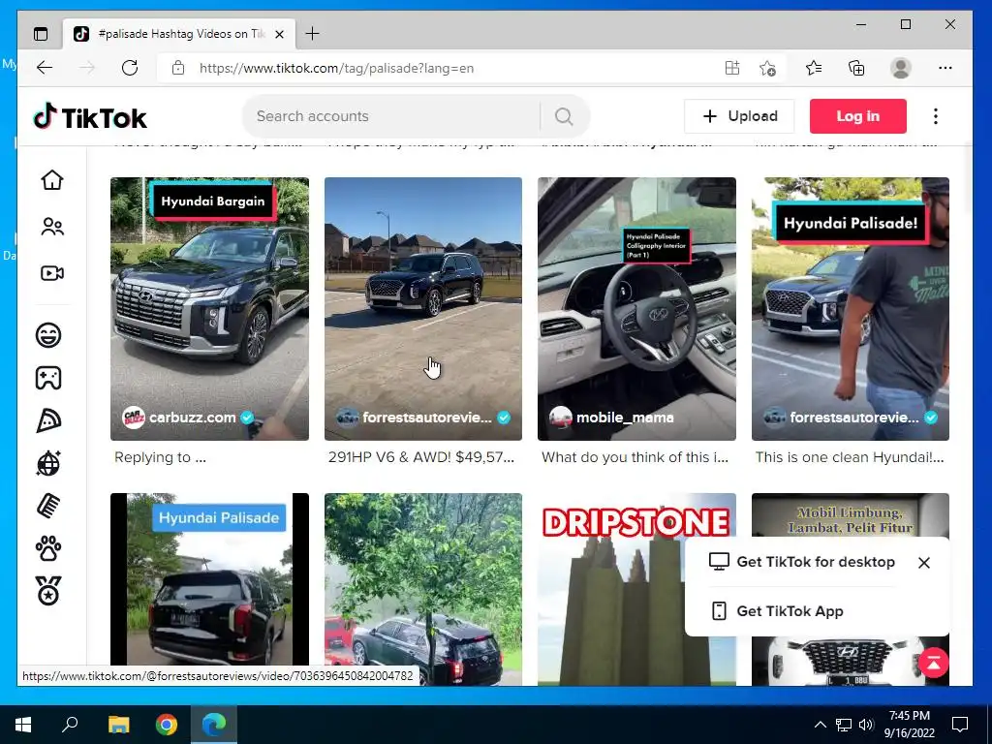Open the browser profile avatar
This screenshot has width=992, height=744.
coord(900,68)
